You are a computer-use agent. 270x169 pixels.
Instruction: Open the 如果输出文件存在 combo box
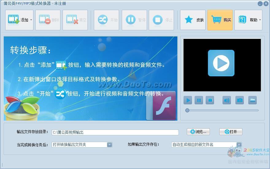[206, 145]
